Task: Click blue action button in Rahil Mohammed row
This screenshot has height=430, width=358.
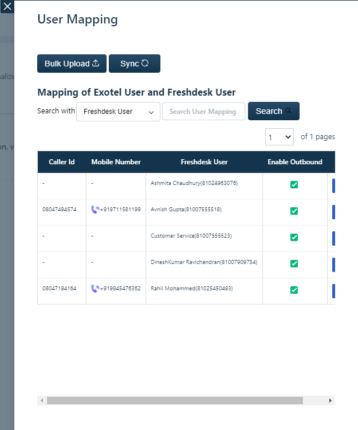Action: pyautogui.click(x=333, y=291)
